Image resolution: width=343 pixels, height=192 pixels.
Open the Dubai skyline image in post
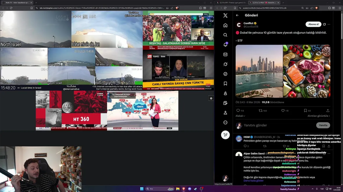click(x=259, y=71)
